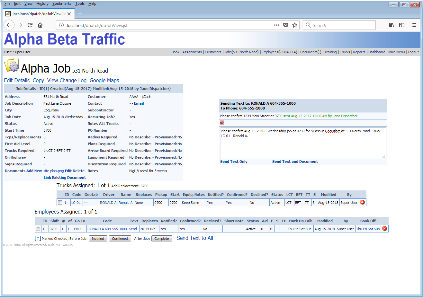Open the Documents(-) navigation link
This screenshot has width=423, height=297.
pos(310,52)
